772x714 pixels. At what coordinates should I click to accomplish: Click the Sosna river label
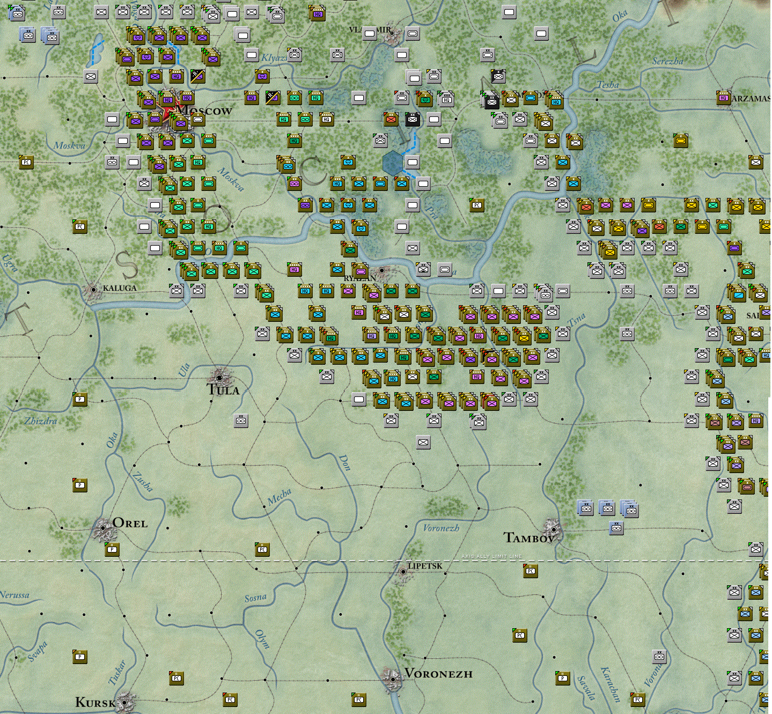(x=255, y=598)
